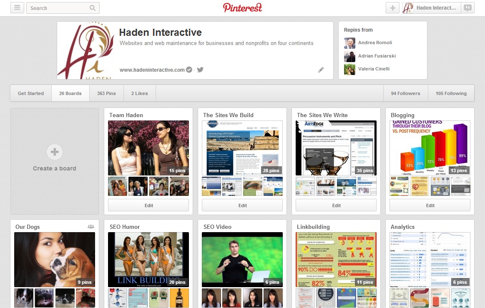Open SEO Humor Link Building cover image

(148, 260)
